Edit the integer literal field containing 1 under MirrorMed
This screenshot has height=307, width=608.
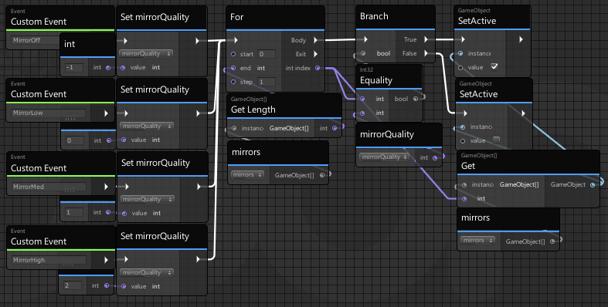(x=73, y=213)
